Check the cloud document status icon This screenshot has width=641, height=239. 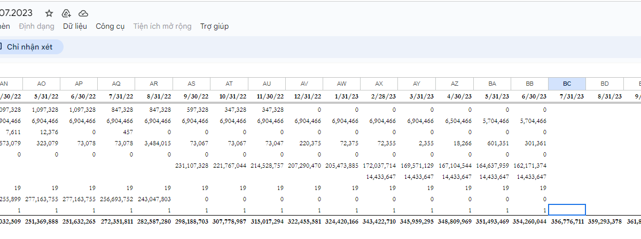click(83, 13)
